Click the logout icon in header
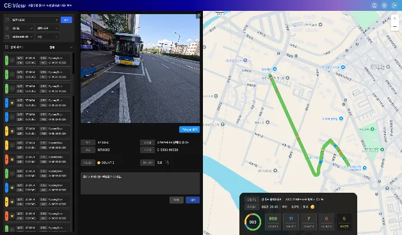 tap(394, 5)
